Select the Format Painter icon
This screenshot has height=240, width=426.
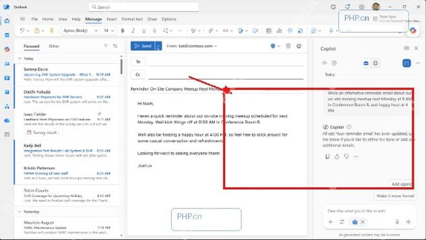[52, 31]
